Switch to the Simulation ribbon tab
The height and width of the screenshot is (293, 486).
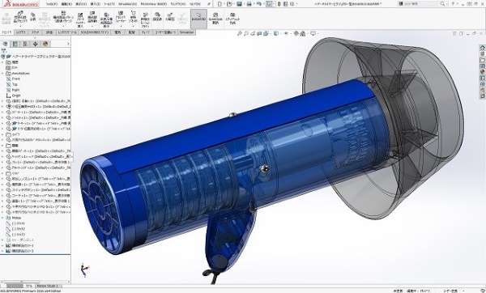point(186,32)
